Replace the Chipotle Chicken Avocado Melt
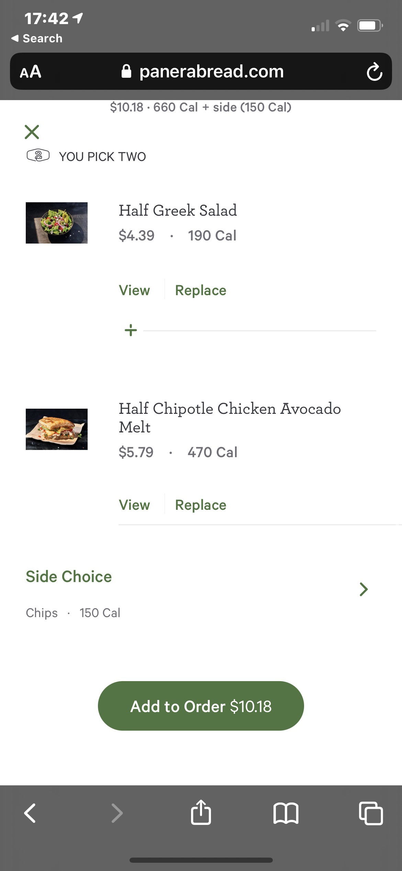 pyautogui.click(x=201, y=505)
